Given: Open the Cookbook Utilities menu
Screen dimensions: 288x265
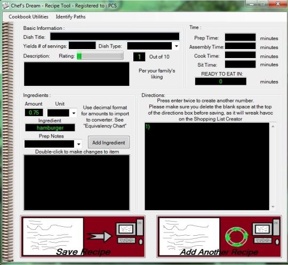Looking at the screenshot, I should click(28, 17).
